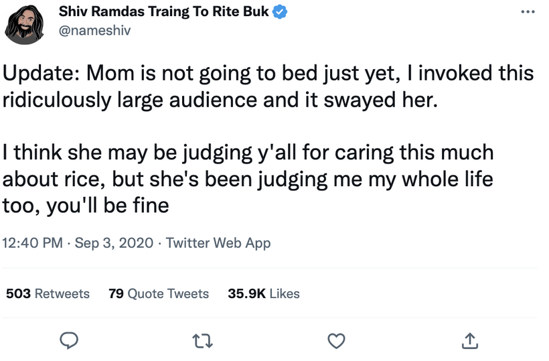The height and width of the screenshot is (361, 549).
Task: Open the three-dot more options menu
Action: click(528, 12)
